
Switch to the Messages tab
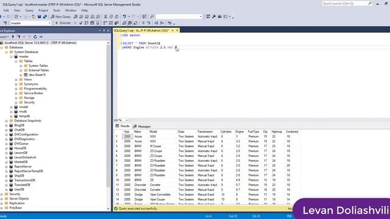142,127
